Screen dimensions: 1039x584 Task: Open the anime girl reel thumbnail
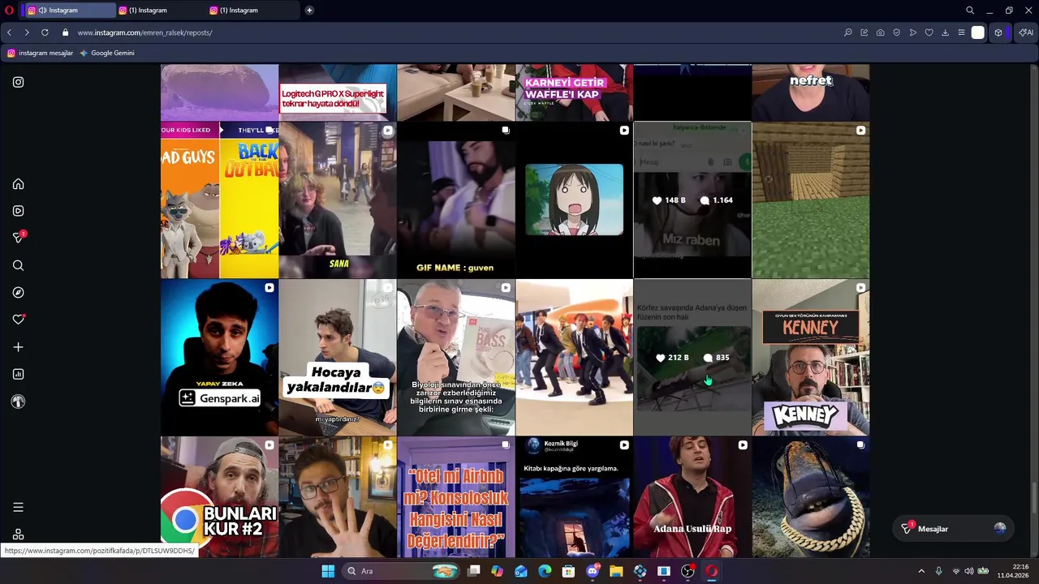click(x=574, y=200)
